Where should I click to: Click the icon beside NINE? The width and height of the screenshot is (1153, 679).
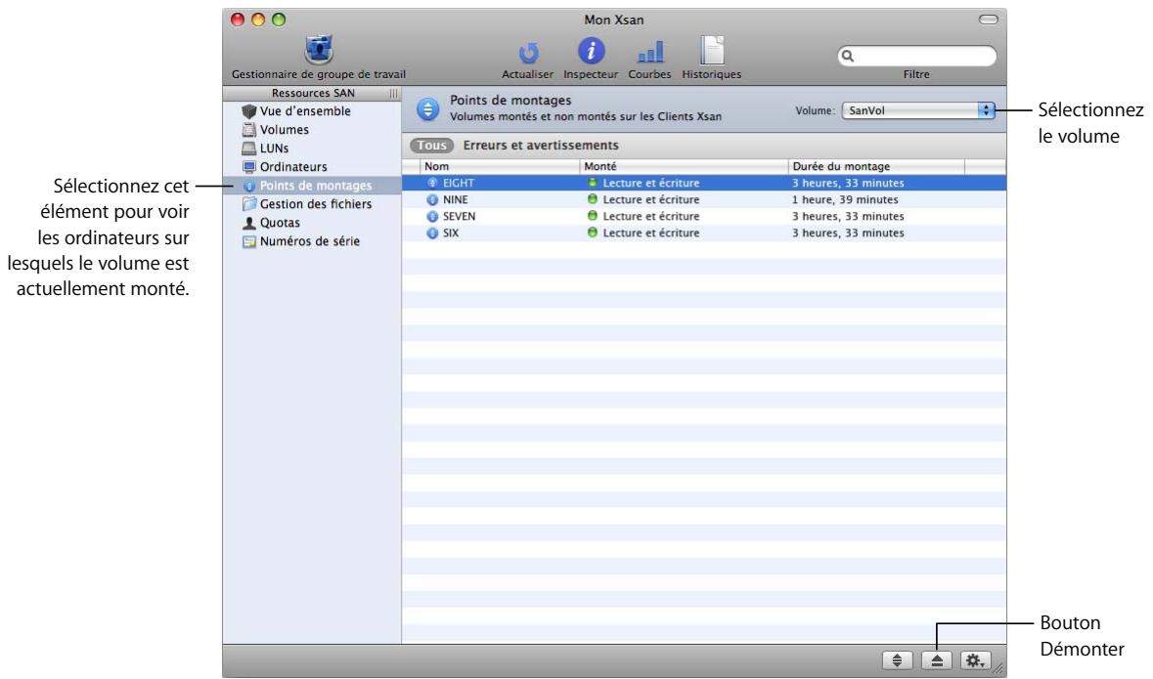click(x=432, y=200)
